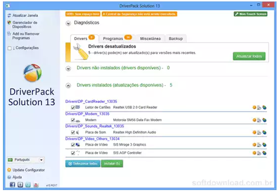279x194 pixels.
Task: Open the Twitter social icon
Action: click(28, 185)
